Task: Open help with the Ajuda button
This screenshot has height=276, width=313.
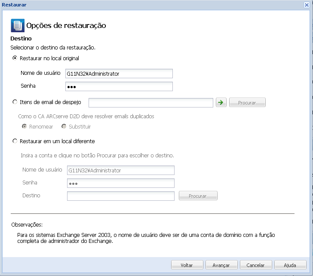Action: pos(291,265)
